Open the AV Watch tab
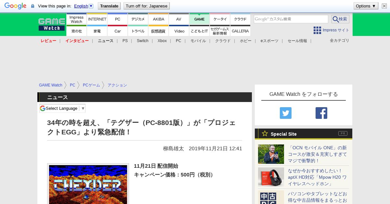This screenshot has height=204, width=390. [x=179, y=19]
